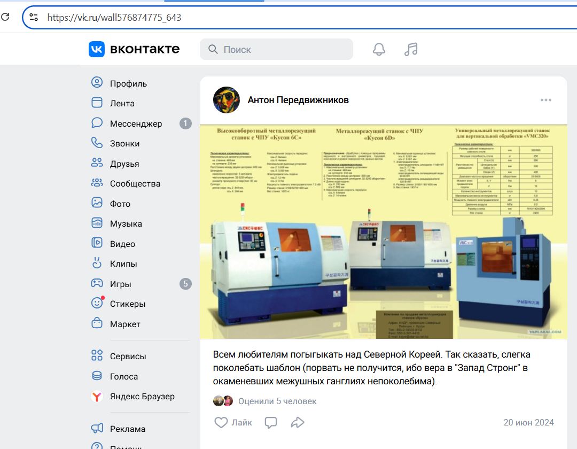
Task: Click the Яндекс Браузер icon
Action: click(97, 397)
